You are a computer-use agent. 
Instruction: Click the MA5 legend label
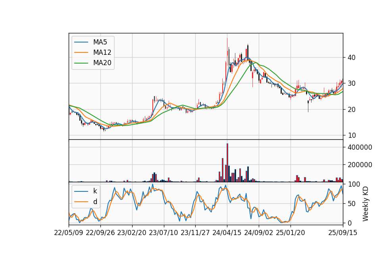click(x=100, y=42)
